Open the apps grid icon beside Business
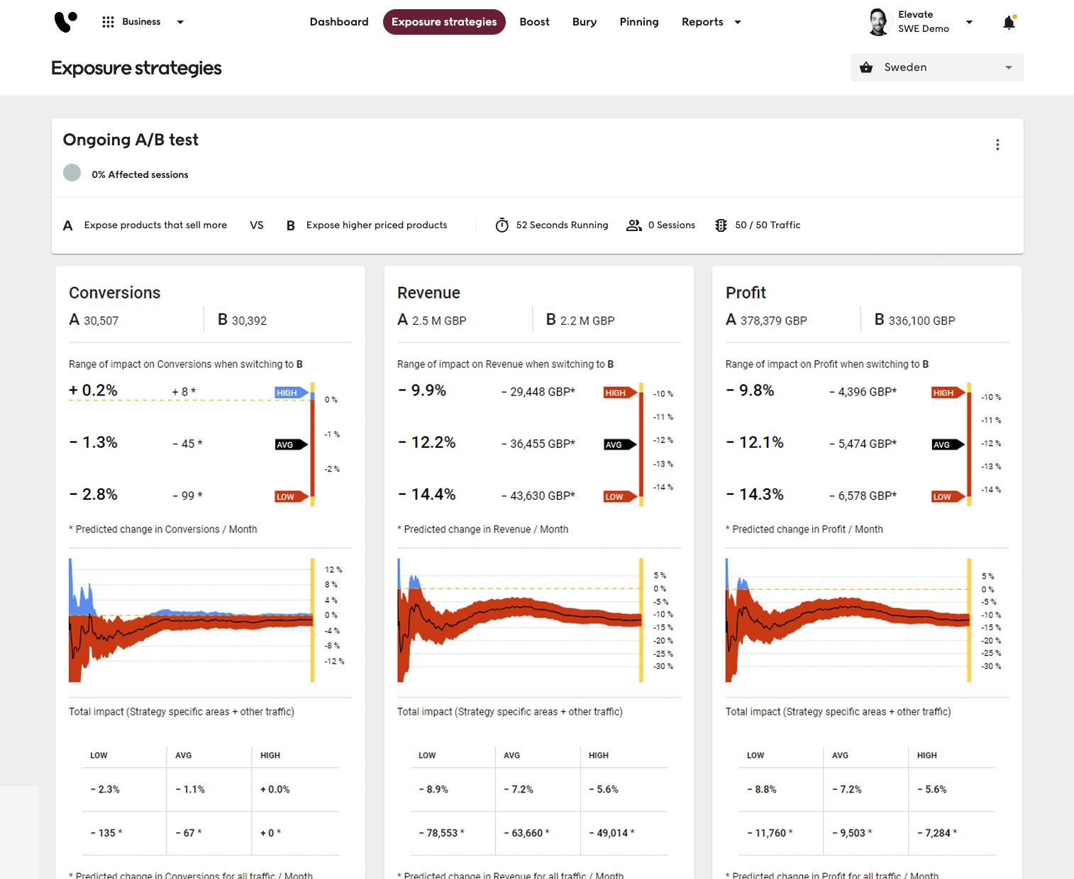Screen dimensions: 1074x879 (x=108, y=22)
